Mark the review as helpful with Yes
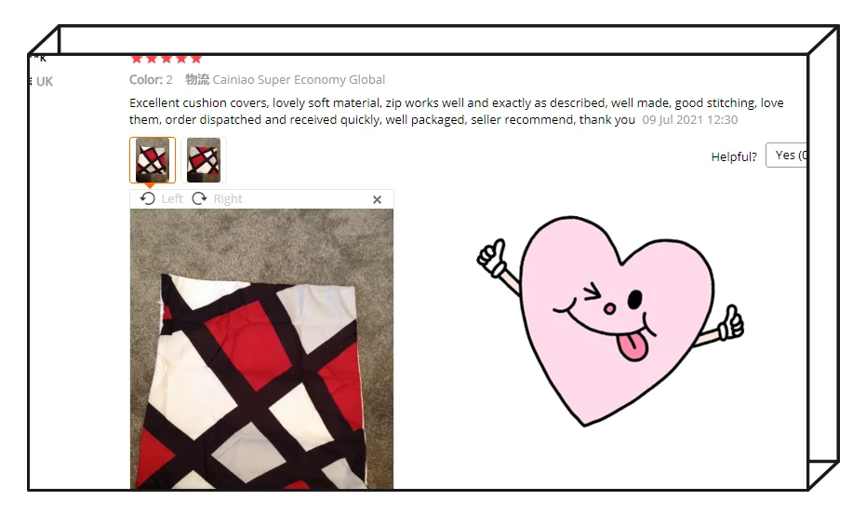 tap(787, 156)
